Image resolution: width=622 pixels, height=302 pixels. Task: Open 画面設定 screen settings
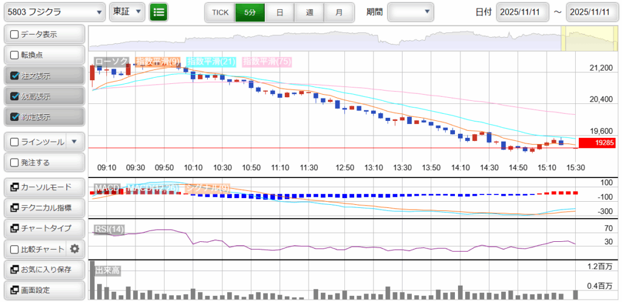tap(44, 290)
